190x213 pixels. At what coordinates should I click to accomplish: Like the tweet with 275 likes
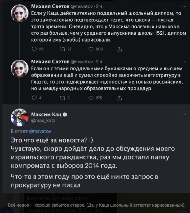click(x=91, y=98)
